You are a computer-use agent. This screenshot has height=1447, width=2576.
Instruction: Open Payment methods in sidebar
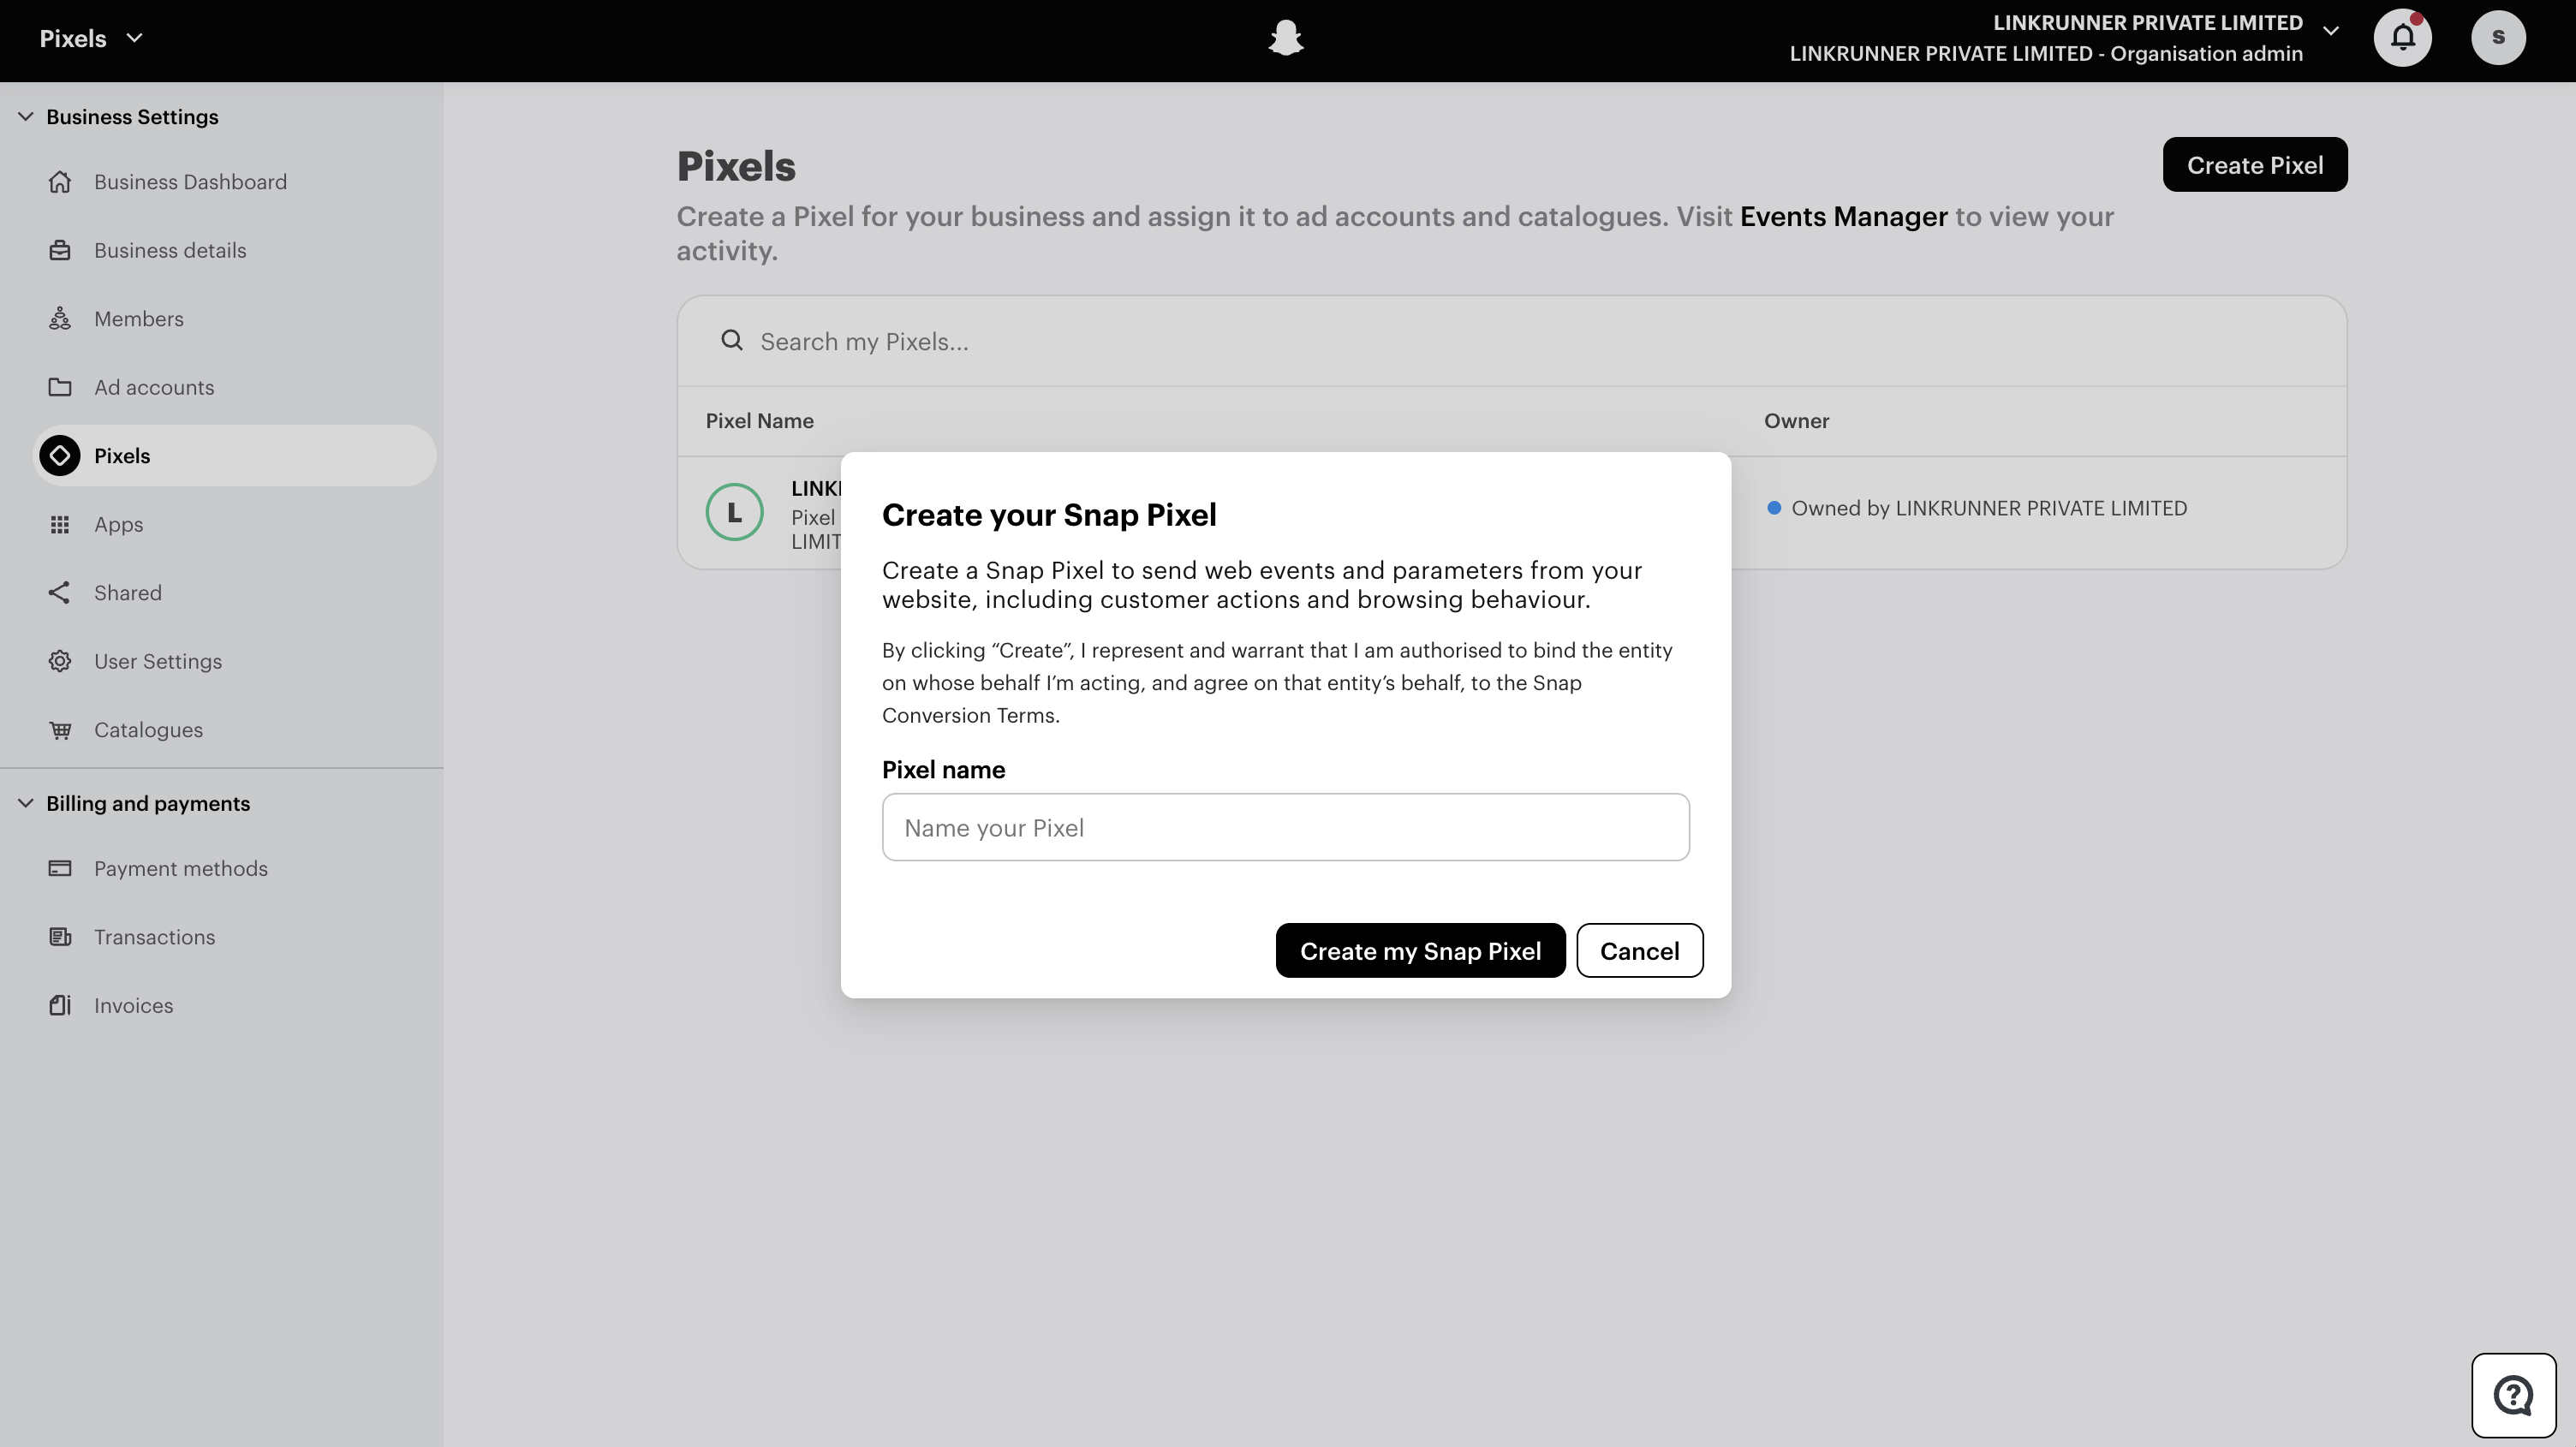click(x=180, y=868)
